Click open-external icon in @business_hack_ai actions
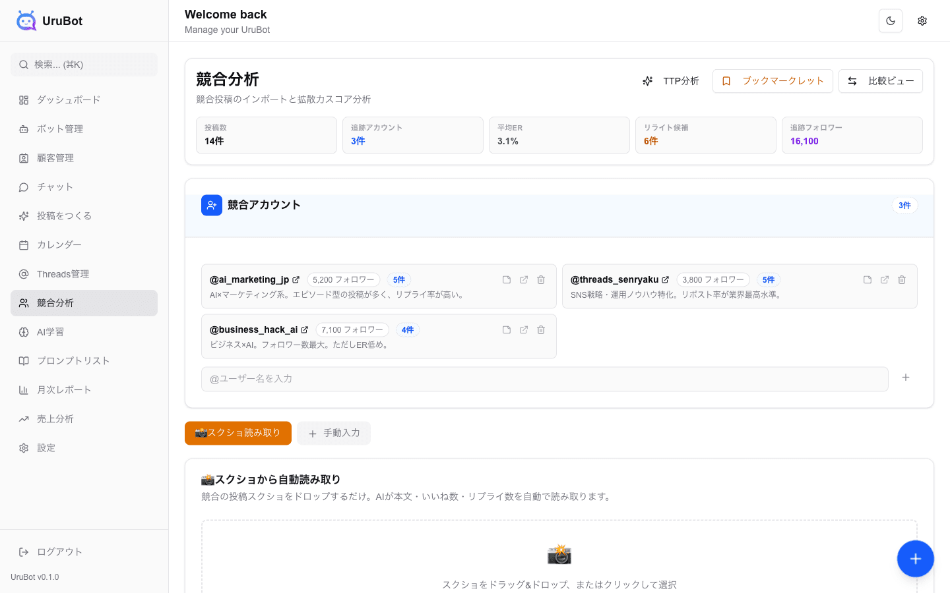 click(x=524, y=330)
